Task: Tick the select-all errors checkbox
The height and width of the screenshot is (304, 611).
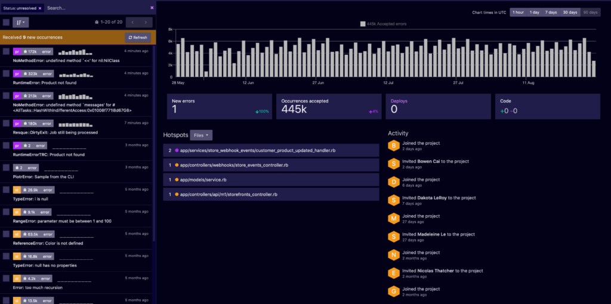Action: 6,22
